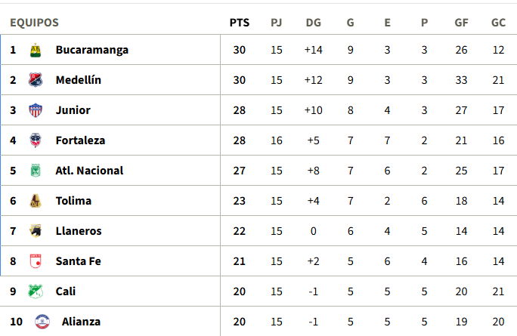Click the GC column header
The height and width of the screenshot is (336, 517).
498,23
